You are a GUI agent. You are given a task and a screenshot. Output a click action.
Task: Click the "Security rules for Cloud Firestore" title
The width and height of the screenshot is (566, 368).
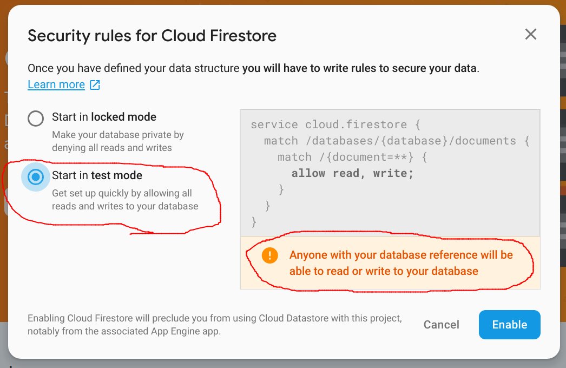(152, 36)
